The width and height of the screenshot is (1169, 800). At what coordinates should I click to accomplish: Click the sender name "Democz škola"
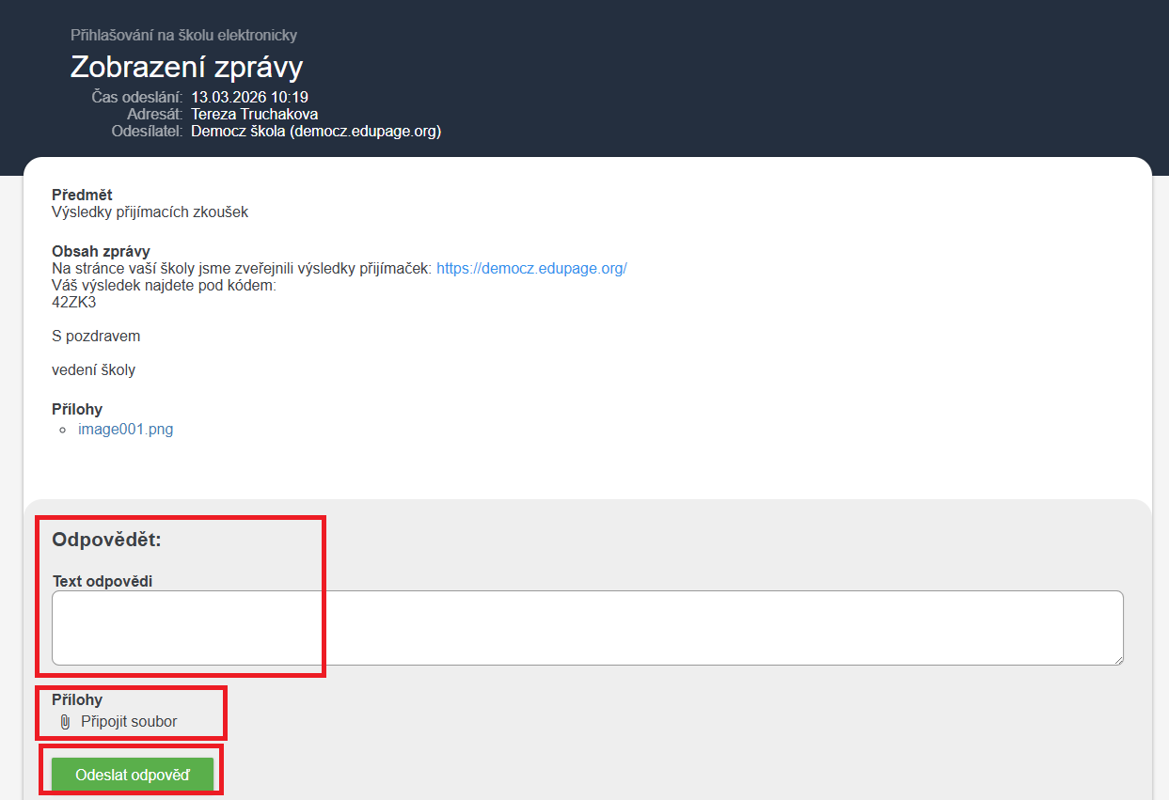tap(239, 132)
